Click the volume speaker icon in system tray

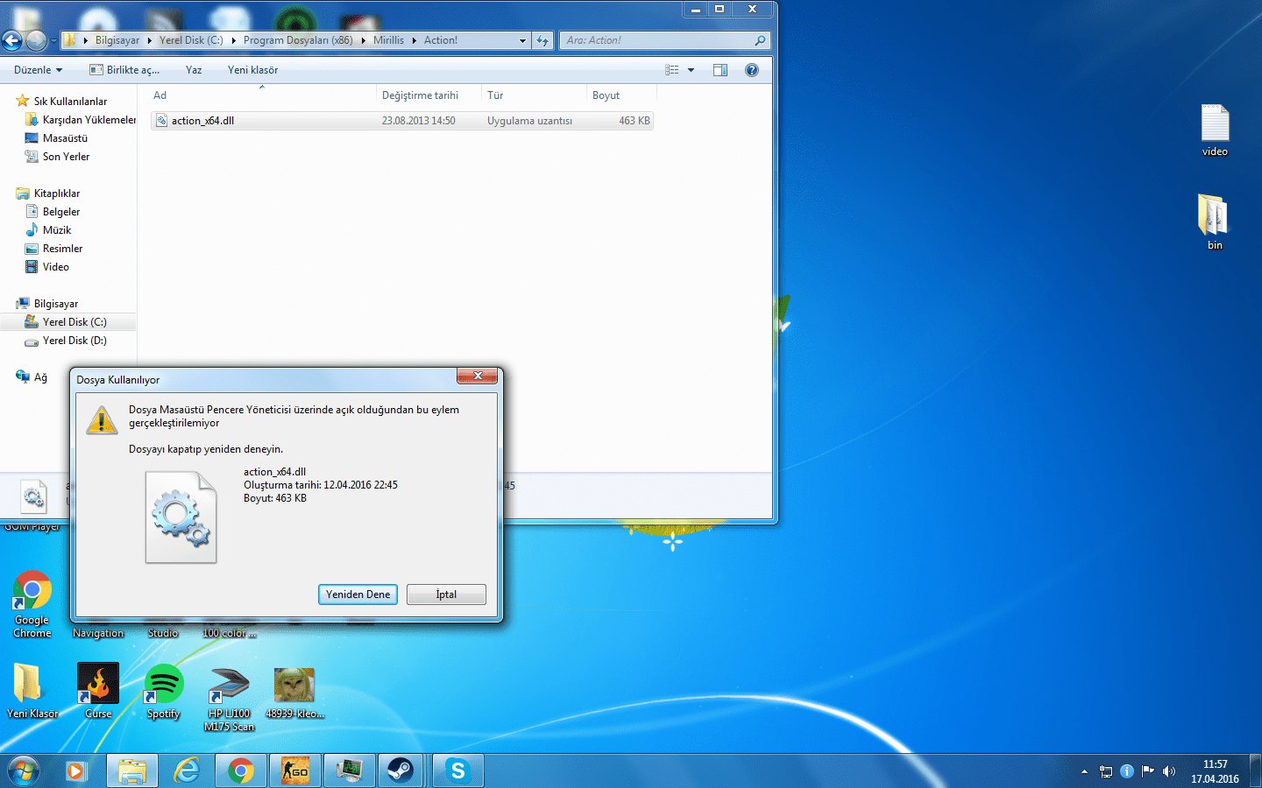point(1169,771)
